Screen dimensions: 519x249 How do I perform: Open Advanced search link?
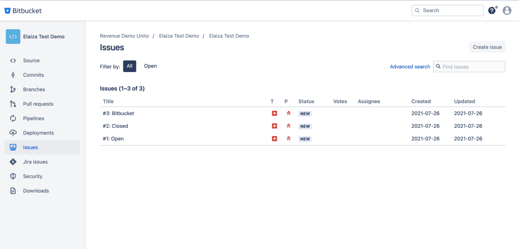410,67
